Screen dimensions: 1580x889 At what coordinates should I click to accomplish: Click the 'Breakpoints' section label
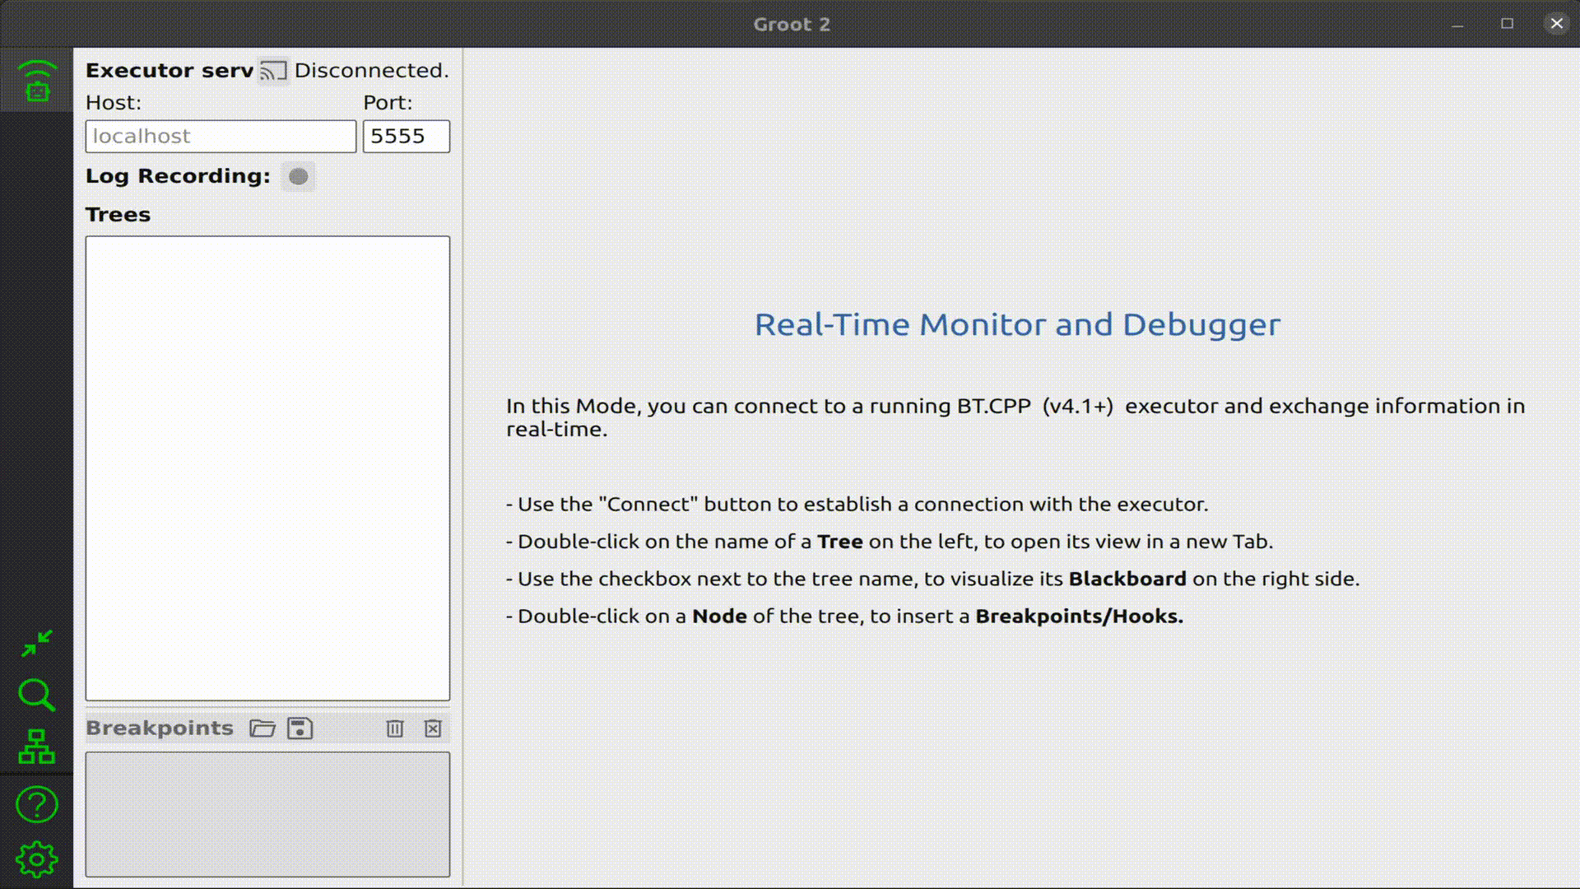[160, 728]
